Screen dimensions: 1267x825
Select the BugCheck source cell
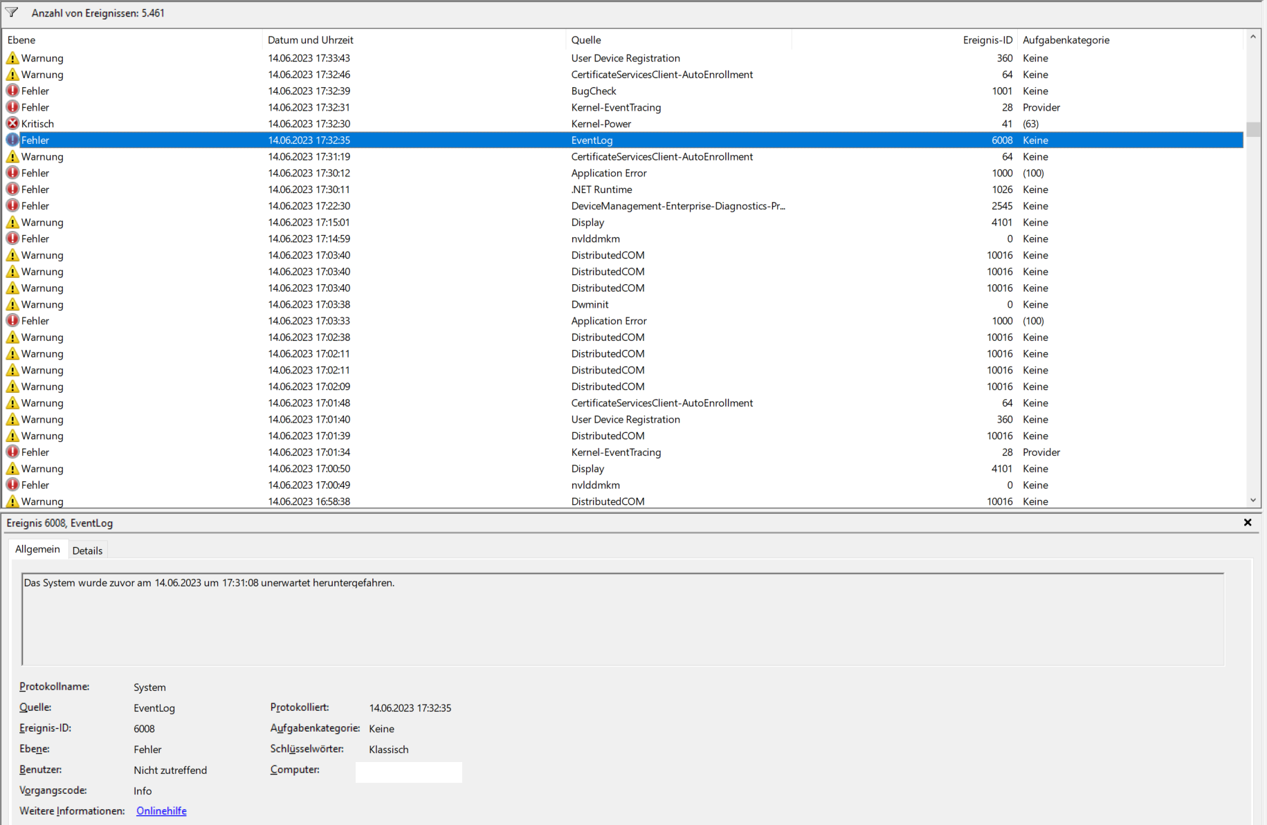(x=594, y=91)
